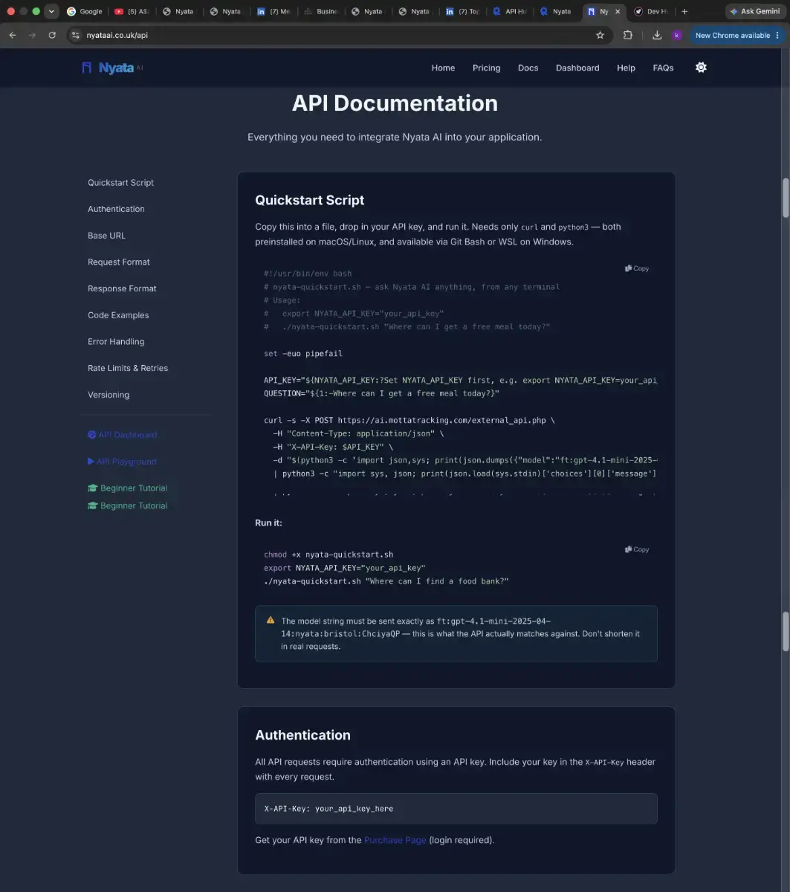
Task: Jump to Rate Limits & Retries in sidebar
Action: click(x=128, y=368)
